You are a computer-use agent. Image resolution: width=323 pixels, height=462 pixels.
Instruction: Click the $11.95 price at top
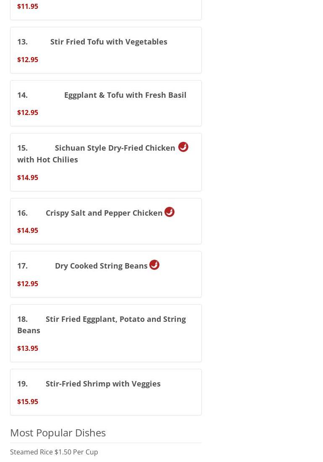click(28, 6)
